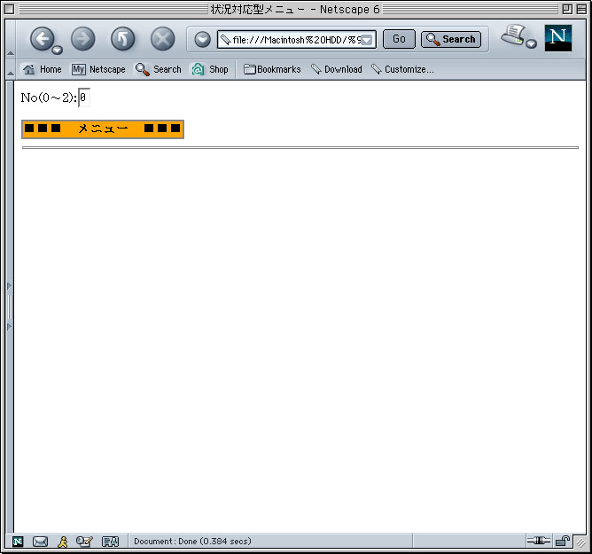Screen dimensions: 592x554
Task: Open the Customize... bookmark link
Action: tap(402, 69)
